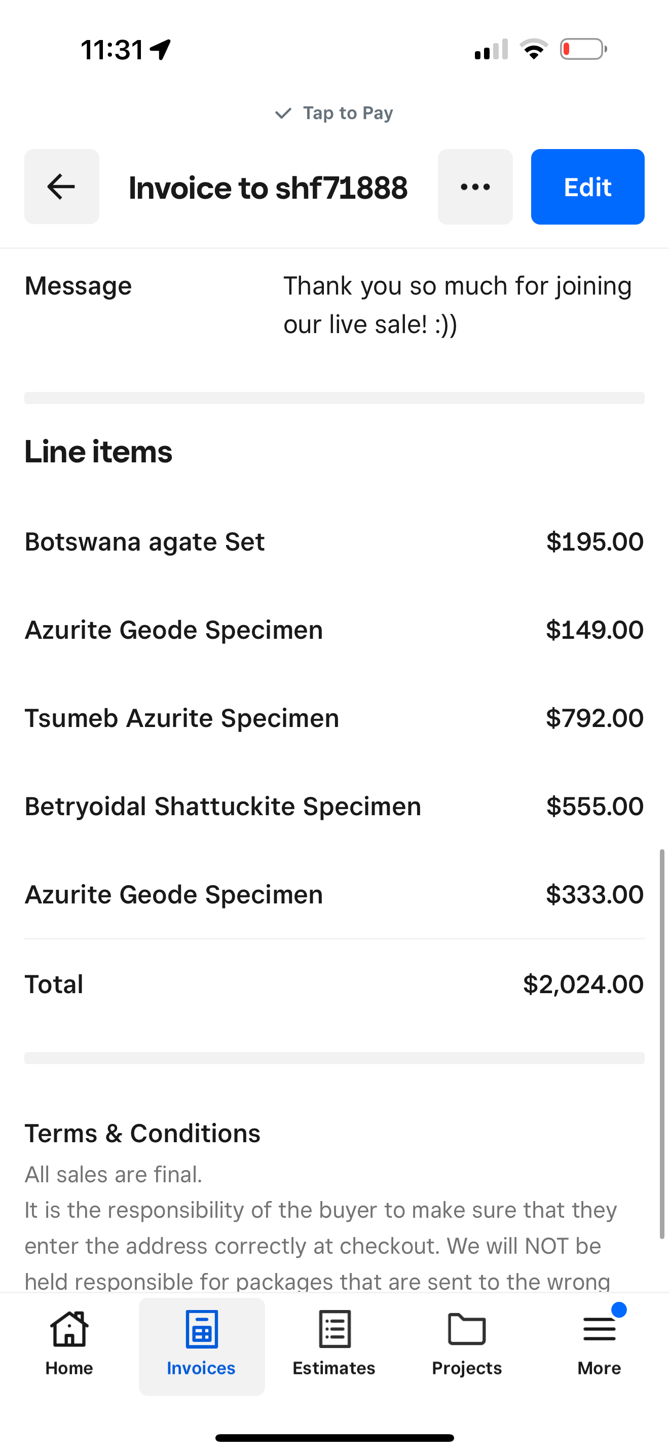
Task: Tap the Home house icon
Action: (69, 1329)
